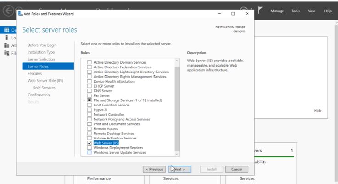Screen dimensions: 338x184
Task: Check Device Health Attestation role
Action: coord(90,81)
